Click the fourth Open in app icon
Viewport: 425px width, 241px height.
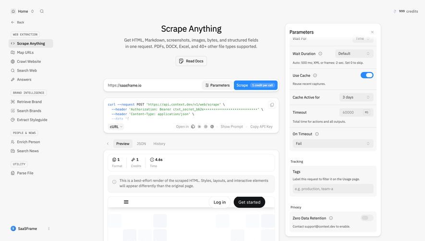[212, 127]
